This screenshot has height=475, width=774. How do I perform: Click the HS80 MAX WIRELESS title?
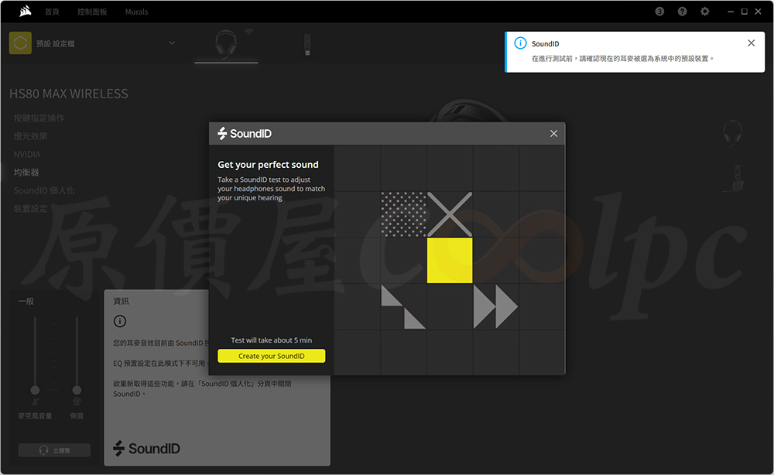click(69, 94)
